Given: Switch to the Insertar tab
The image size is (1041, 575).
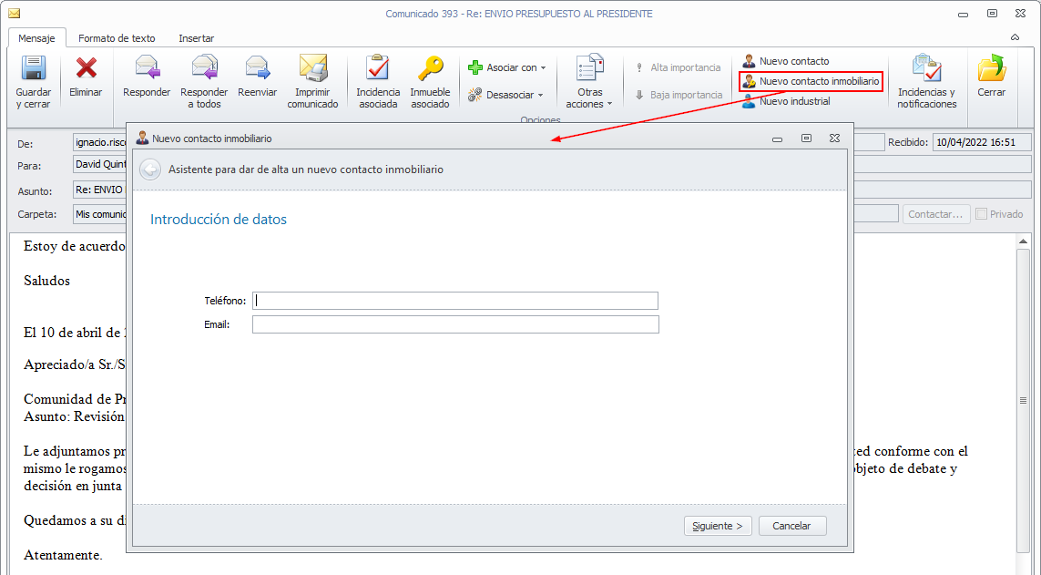Looking at the screenshot, I should (x=197, y=38).
